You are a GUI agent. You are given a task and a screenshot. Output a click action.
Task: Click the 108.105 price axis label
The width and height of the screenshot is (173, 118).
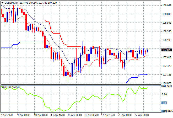coord(167,40)
